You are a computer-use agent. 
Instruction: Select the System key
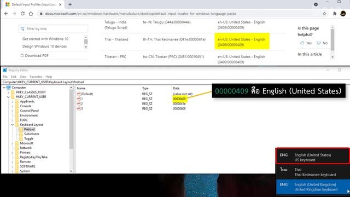(x=25, y=171)
